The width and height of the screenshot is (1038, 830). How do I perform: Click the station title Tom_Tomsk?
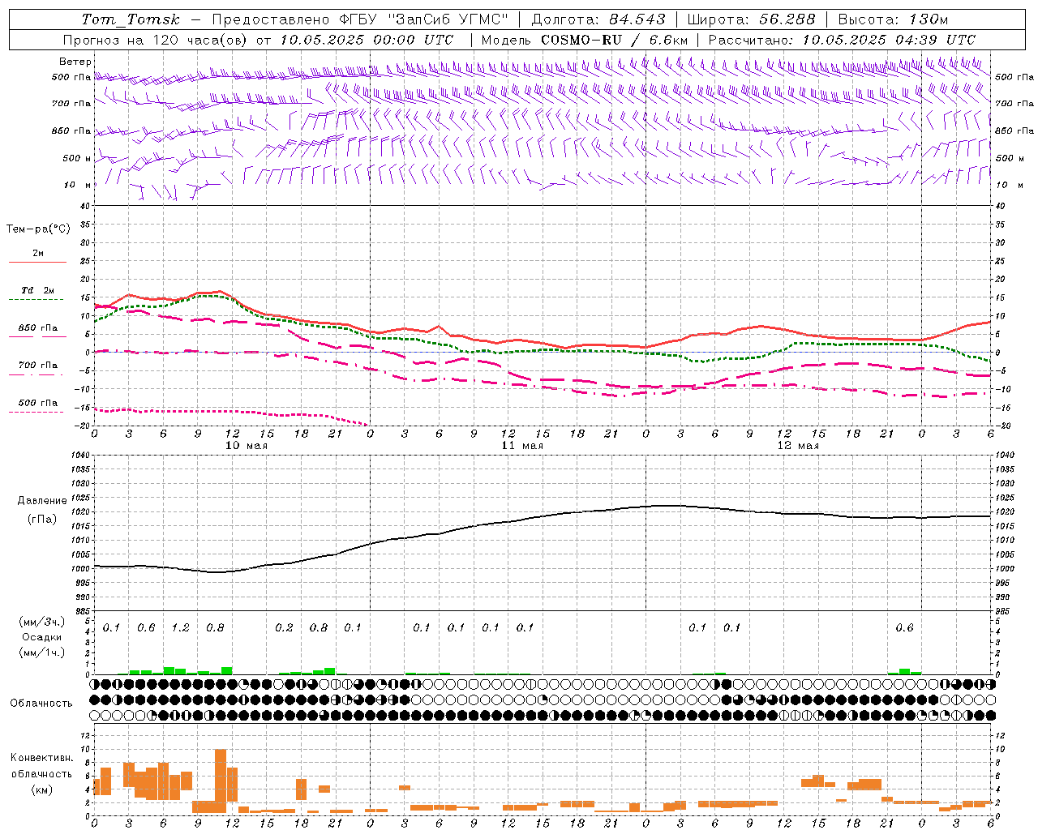pos(131,19)
